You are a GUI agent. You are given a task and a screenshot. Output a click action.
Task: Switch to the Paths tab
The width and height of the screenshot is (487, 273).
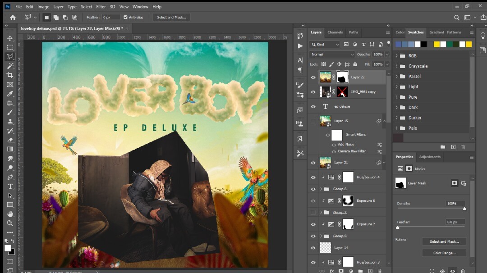354,32
